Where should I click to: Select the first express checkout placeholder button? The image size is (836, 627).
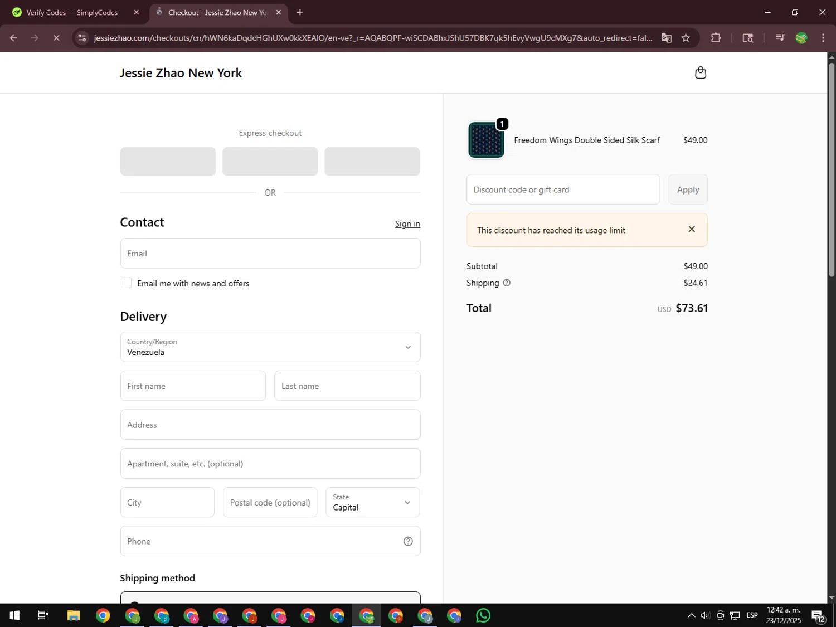coord(168,162)
